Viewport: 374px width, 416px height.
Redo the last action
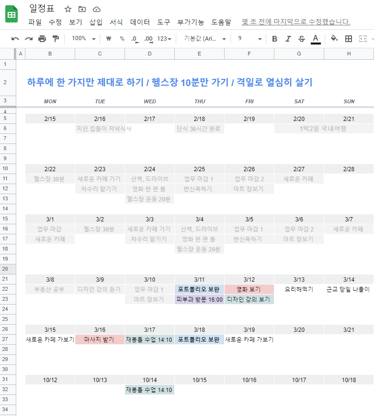[29, 39]
